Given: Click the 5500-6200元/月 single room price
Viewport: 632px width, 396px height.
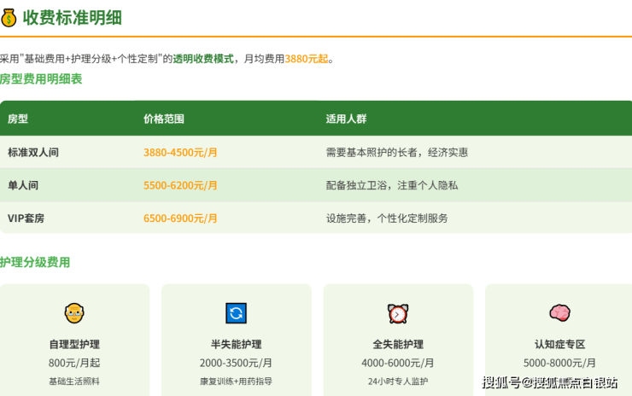Looking at the screenshot, I should pos(180,185).
